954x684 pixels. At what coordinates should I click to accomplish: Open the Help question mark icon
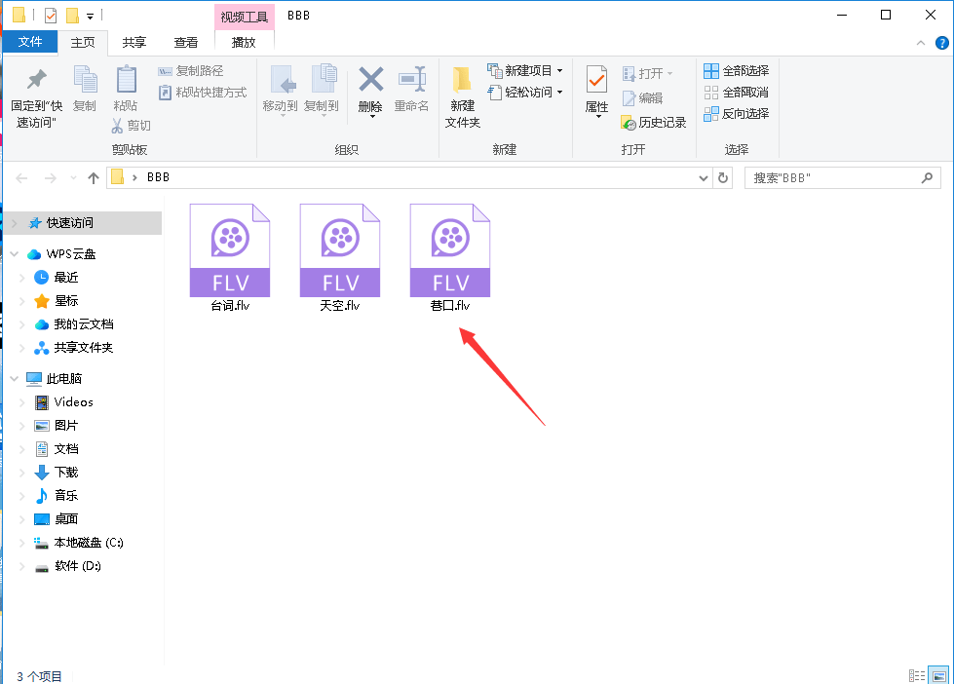coord(942,43)
